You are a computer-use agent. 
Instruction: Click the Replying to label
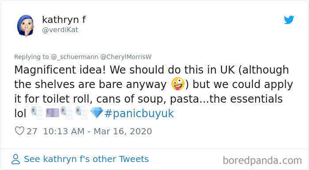point(31,57)
